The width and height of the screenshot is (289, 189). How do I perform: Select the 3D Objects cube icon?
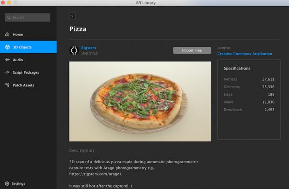pyautogui.click(x=7, y=47)
